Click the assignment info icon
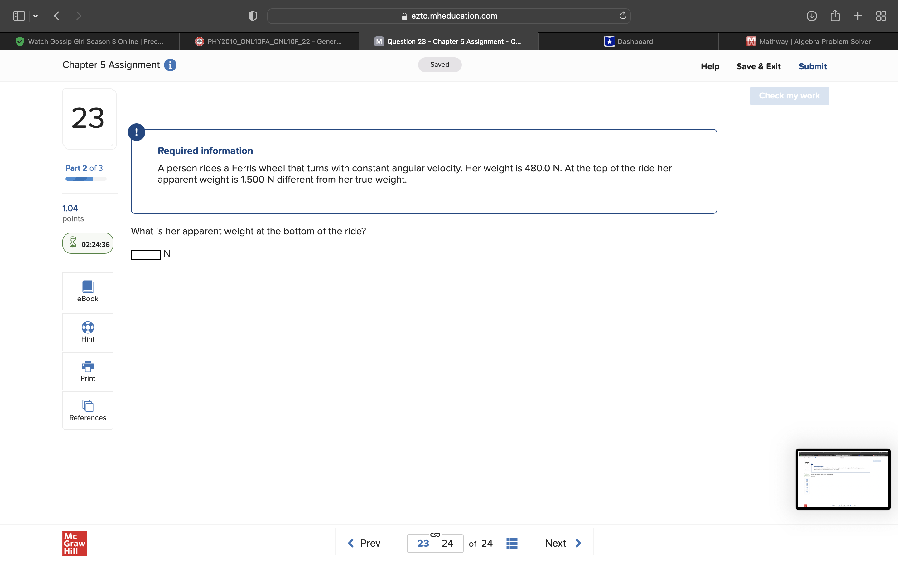Screen dimensions: 898x561 [170, 65]
